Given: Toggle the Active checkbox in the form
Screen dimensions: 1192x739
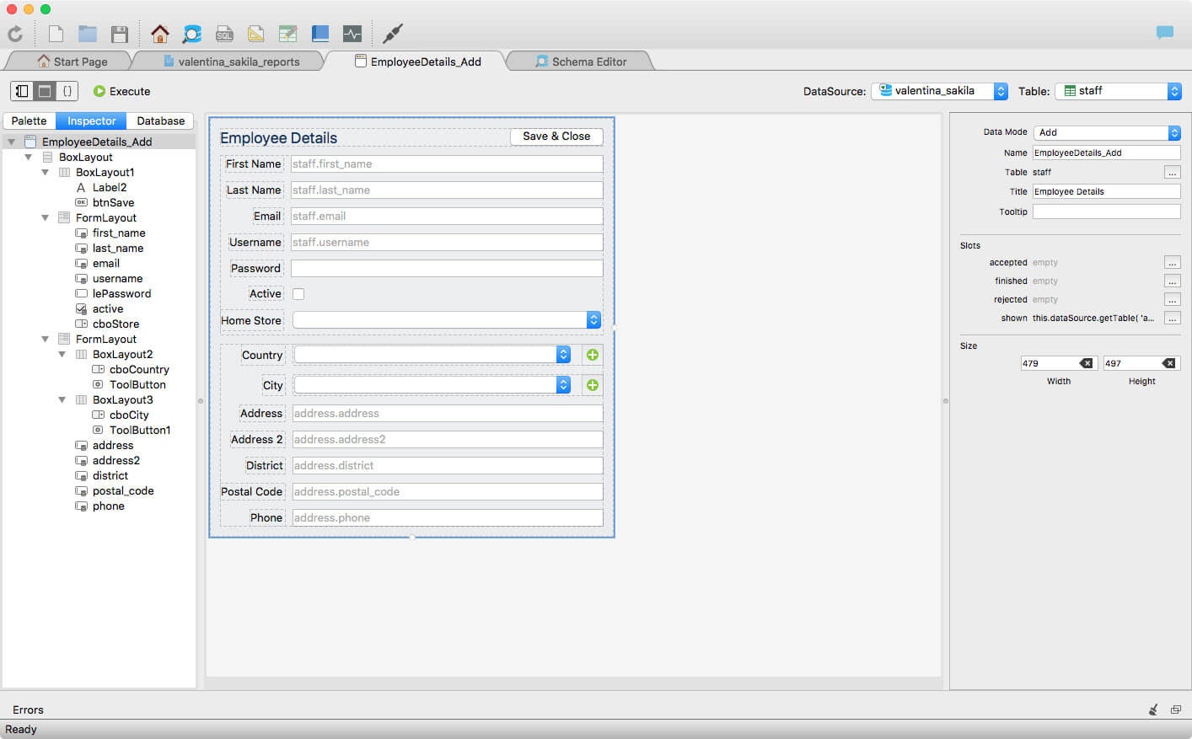Looking at the screenshot, I should tap(298, 294).
